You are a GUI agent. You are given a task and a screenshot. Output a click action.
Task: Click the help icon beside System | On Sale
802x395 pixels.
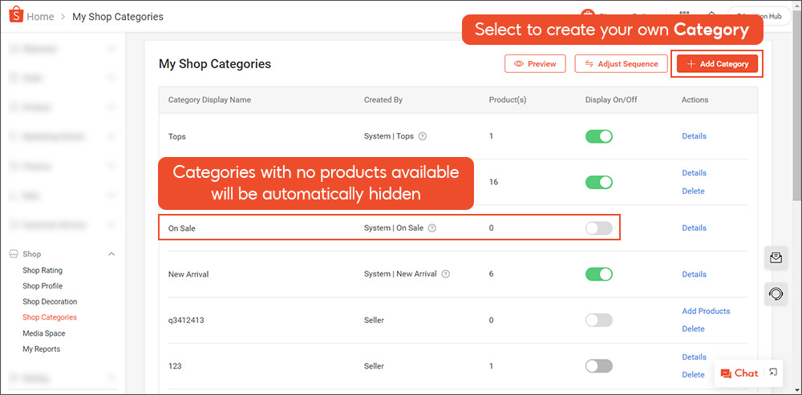pos(432,228)
